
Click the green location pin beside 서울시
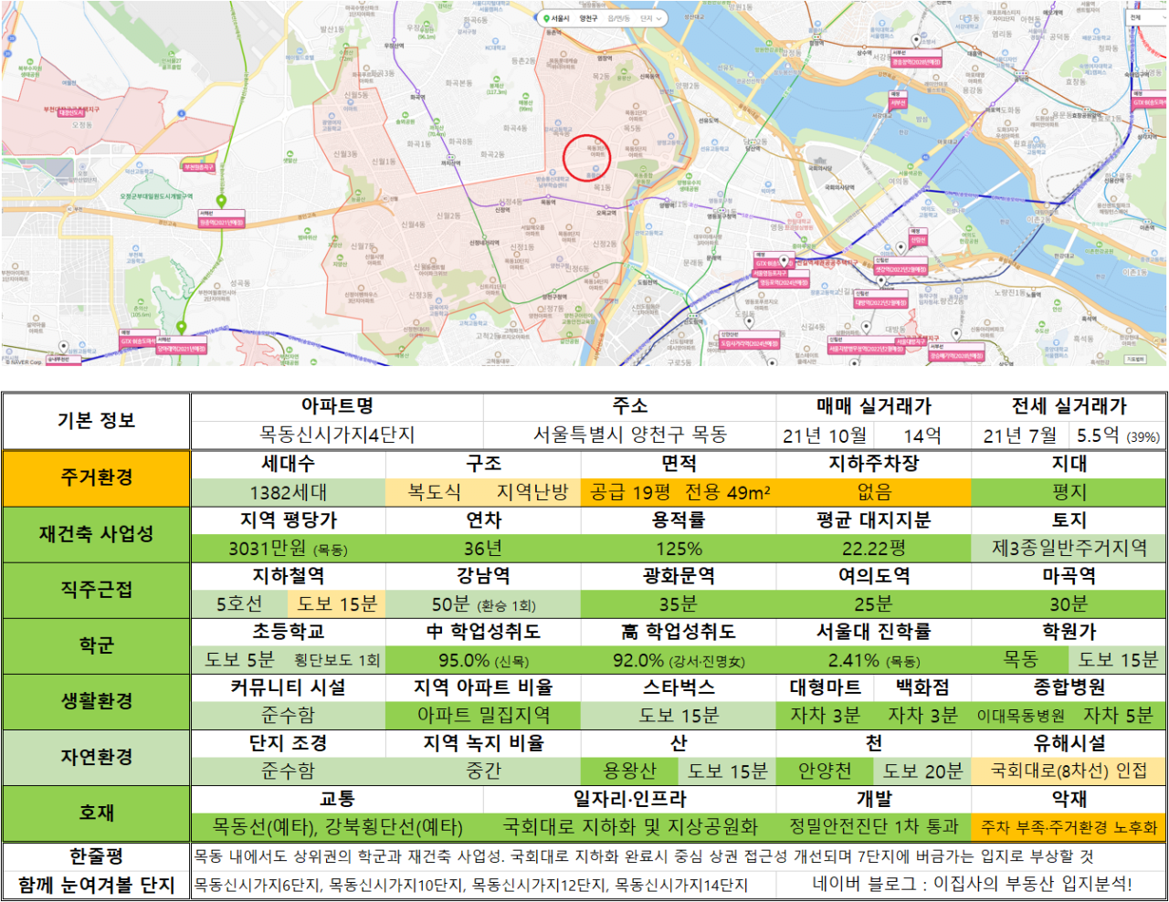click(x=545, y=18)
